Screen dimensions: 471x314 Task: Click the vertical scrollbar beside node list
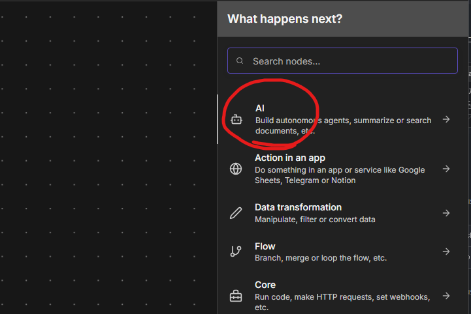(x=218, y=119)
